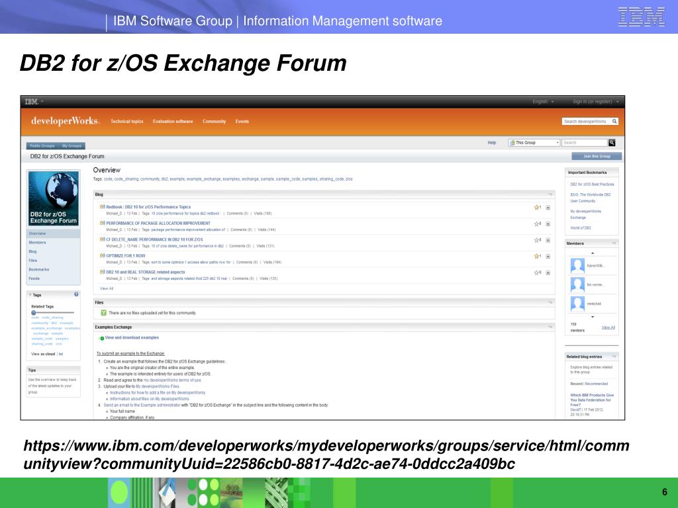Image resolution: width=678 pixels, height=508 pixels.
Task: Open mmitchell member avatar
Action: point(577,304)
